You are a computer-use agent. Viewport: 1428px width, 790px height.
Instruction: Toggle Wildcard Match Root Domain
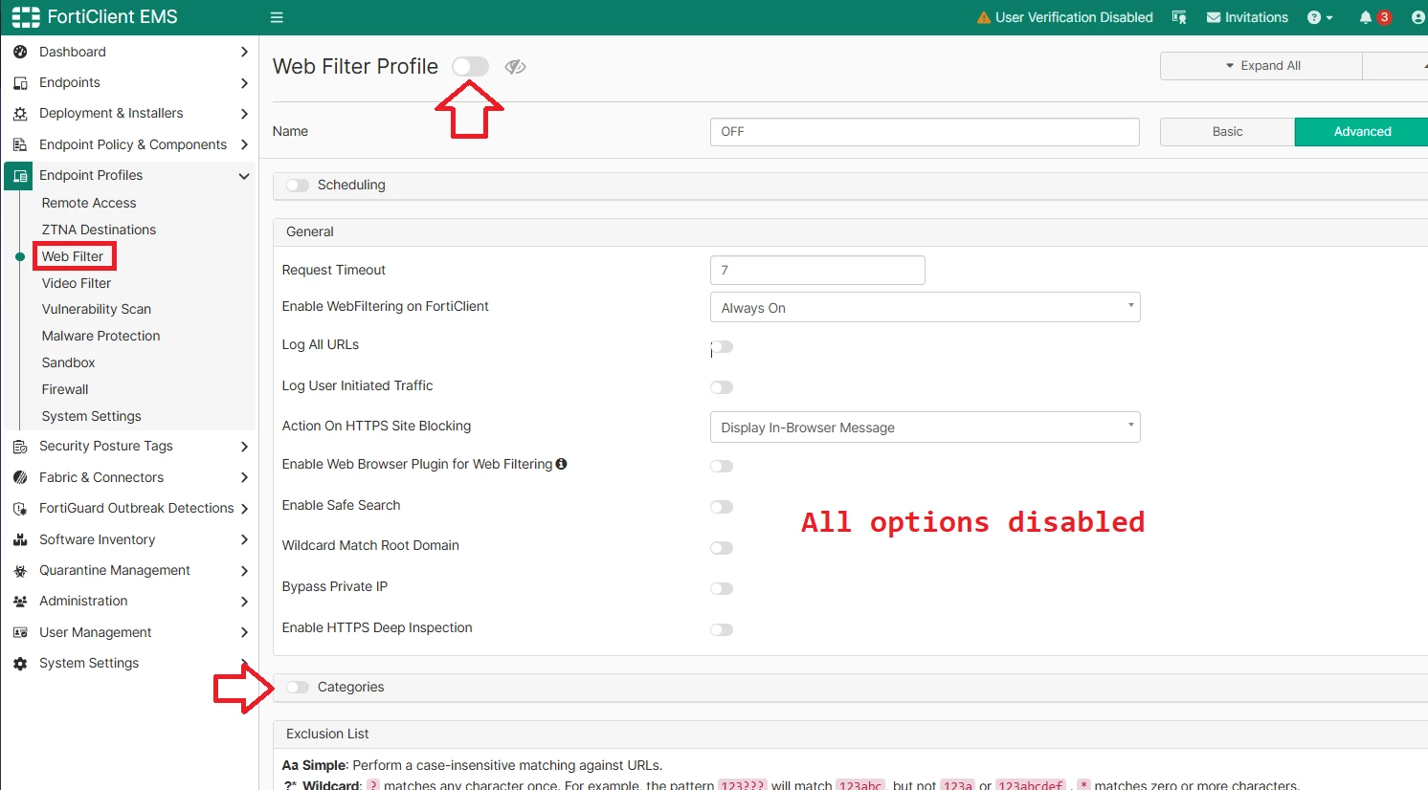[x=722, y=548]
